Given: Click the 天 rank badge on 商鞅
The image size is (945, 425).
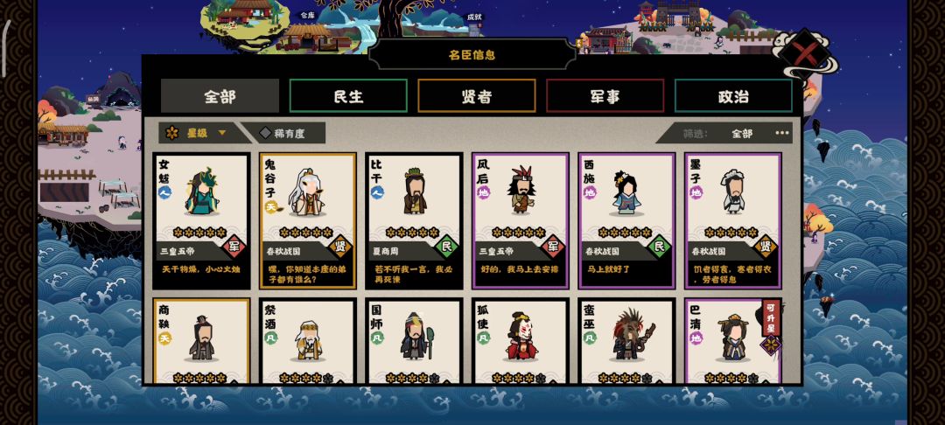Looking at the screenshot, I should coord(164,338).
